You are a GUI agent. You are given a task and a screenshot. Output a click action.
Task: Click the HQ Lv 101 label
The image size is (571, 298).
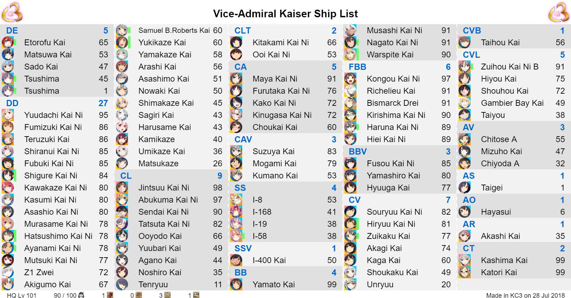pos(21,295)
